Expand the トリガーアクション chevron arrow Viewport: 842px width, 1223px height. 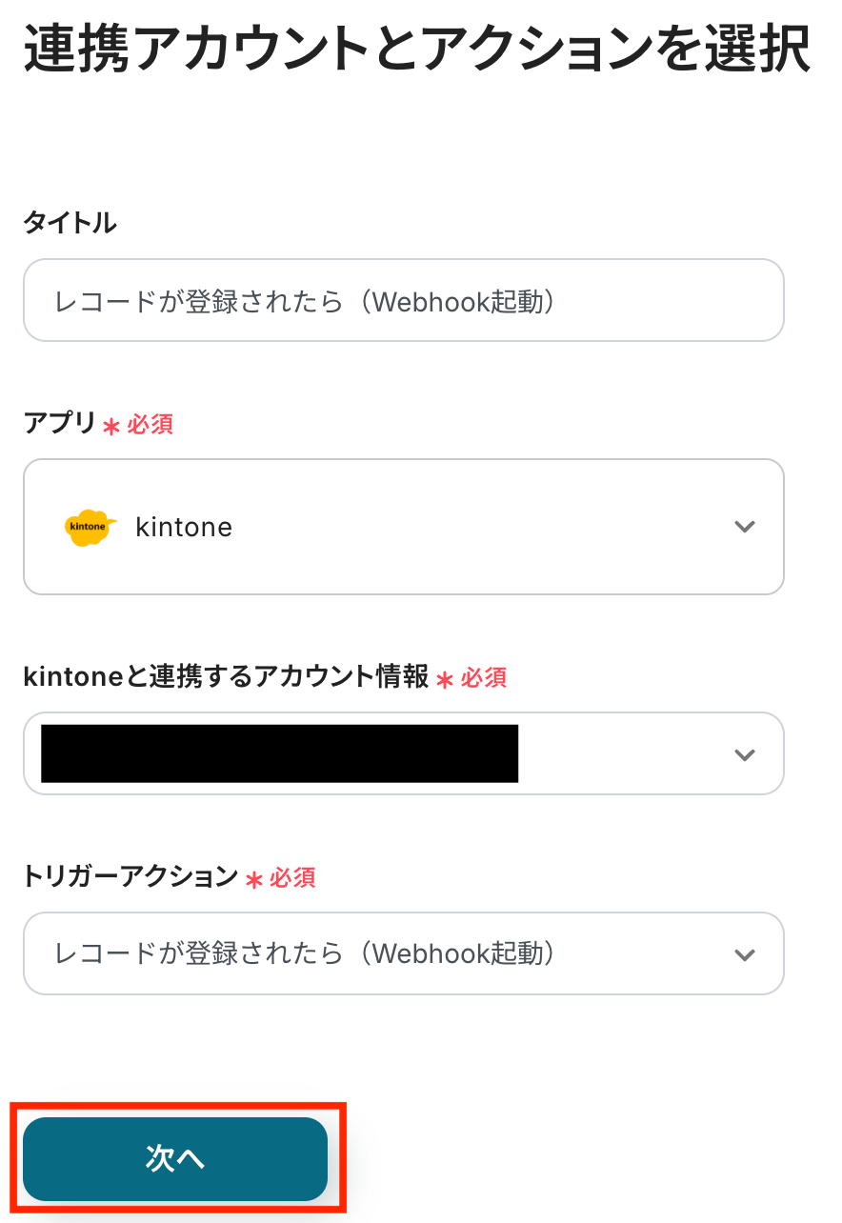745,954
